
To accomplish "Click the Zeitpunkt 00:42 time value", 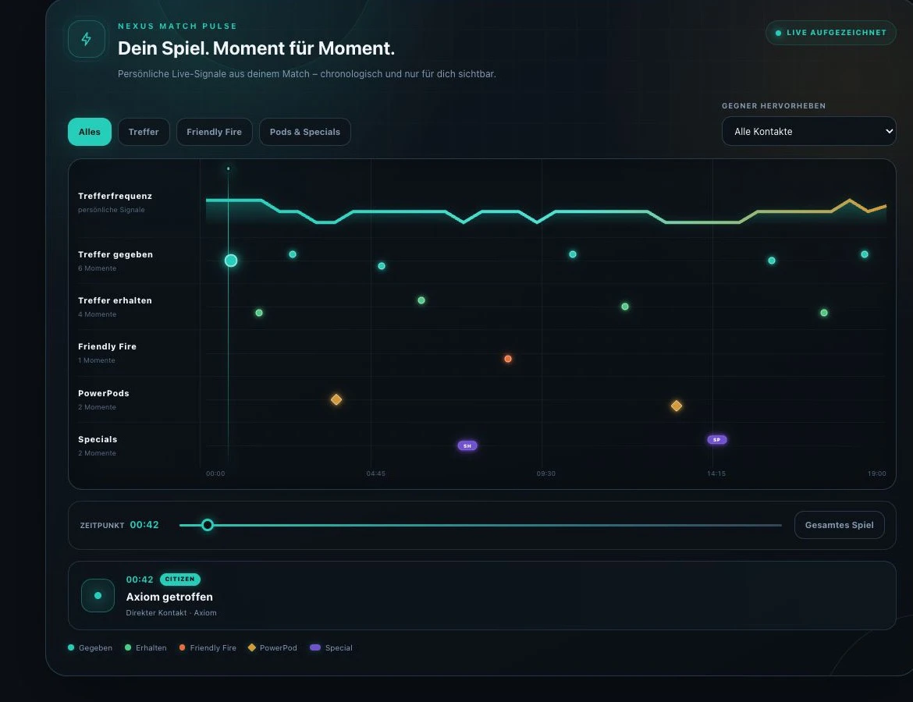I will coord(144,524).
